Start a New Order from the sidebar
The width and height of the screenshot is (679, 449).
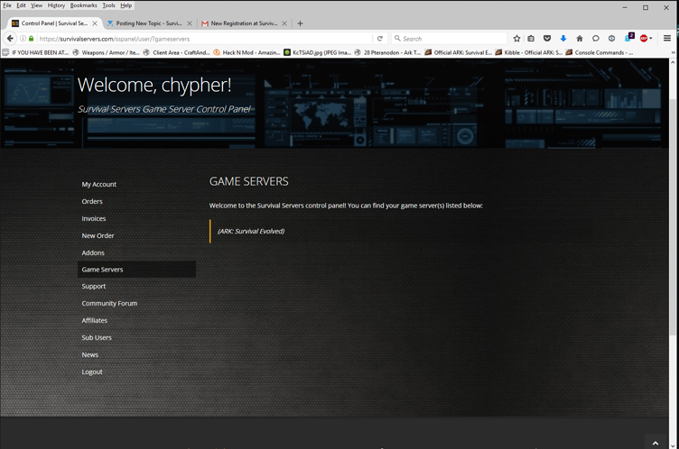point(98,235)
